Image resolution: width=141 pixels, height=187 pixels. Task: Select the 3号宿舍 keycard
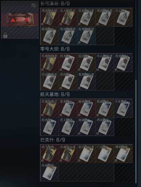pos(123,108)
